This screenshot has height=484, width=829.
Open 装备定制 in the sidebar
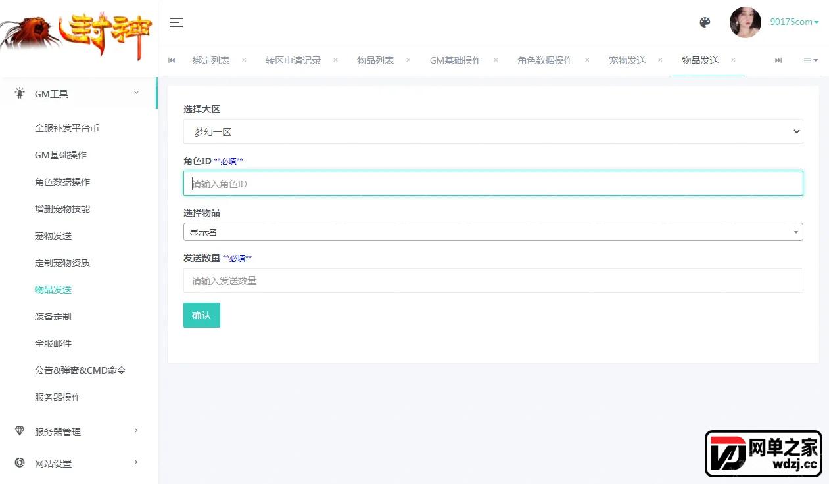pos(53,317)
